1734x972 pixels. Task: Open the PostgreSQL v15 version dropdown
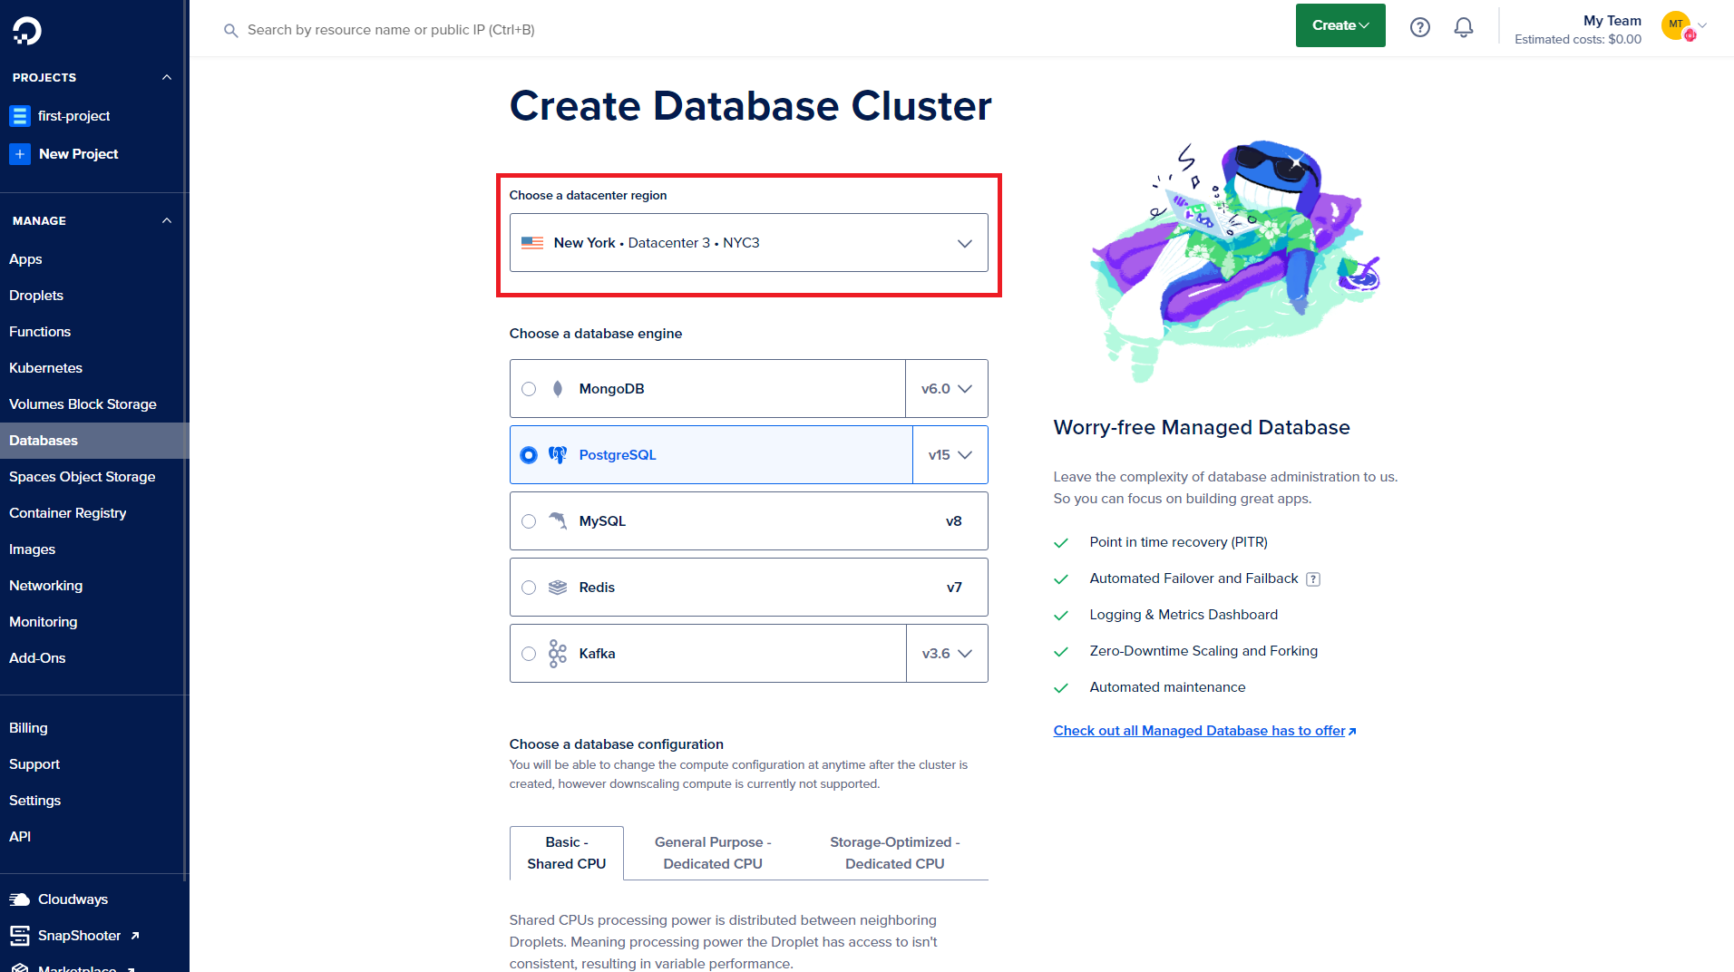coord(950,455)
